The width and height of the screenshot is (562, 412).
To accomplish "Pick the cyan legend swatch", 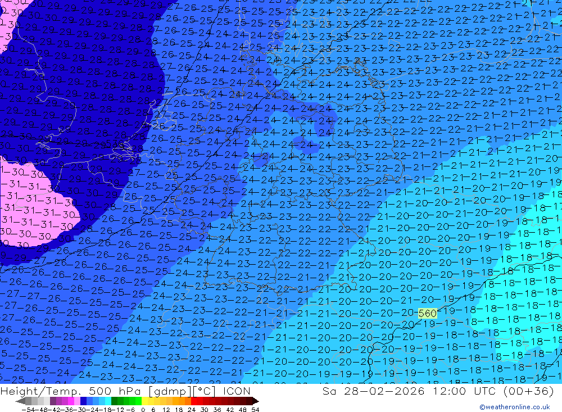I will (x=108, y=401).
